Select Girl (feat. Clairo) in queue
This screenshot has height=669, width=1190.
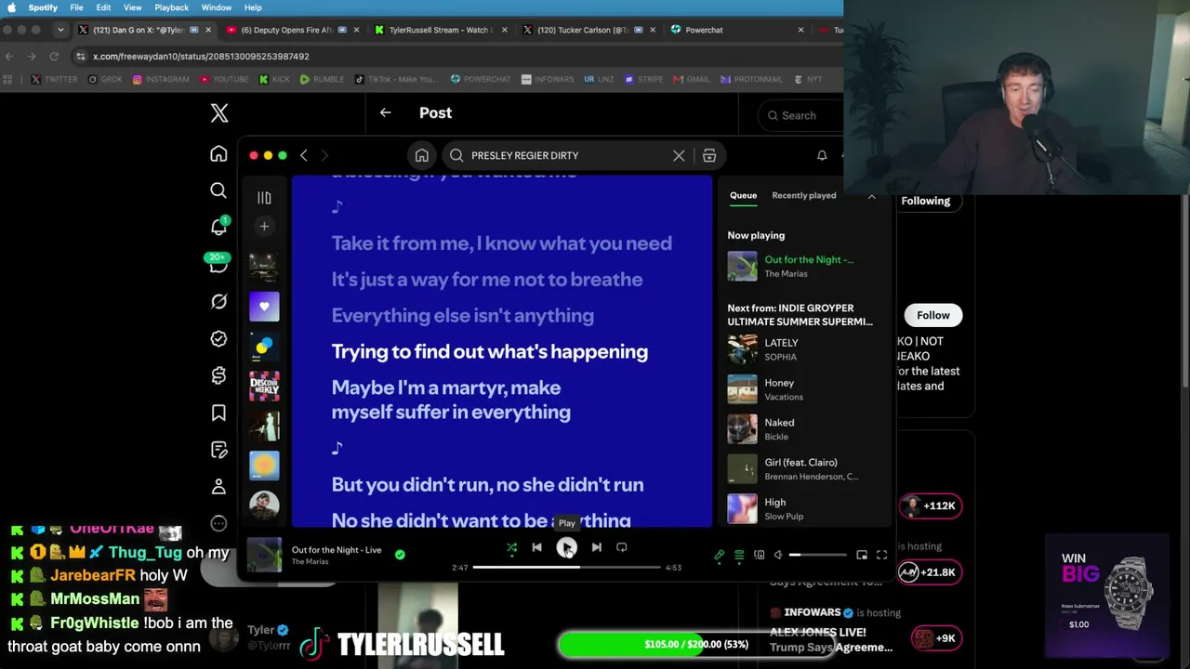point(804,469)
